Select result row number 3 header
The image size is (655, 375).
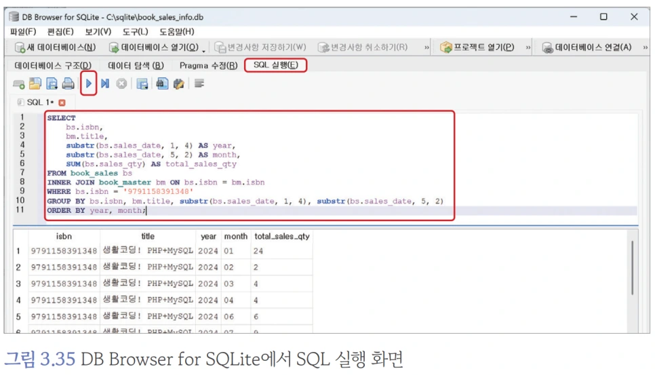coord(19,284)
